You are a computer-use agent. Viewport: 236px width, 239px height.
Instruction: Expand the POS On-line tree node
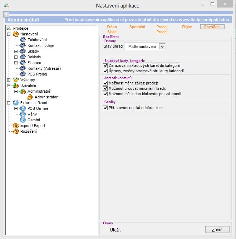pos(16,108)
